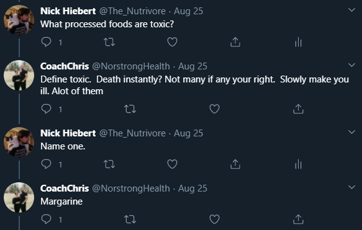View analytics for "What processed foods are toxic?" tweet
The width and height of the screenshot is (362, 230).
click(298, 42)
